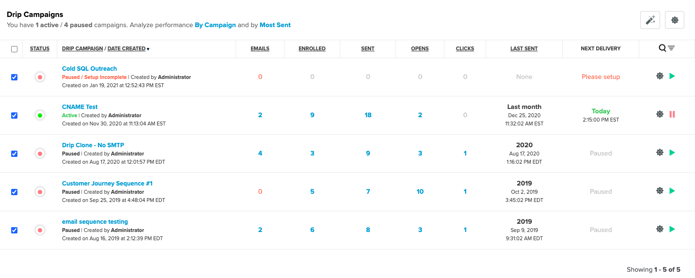Image resolution: width=695 pixels, height=278 pixels.
Task: Sort by the Opens column header
Action: pos(420,48)
